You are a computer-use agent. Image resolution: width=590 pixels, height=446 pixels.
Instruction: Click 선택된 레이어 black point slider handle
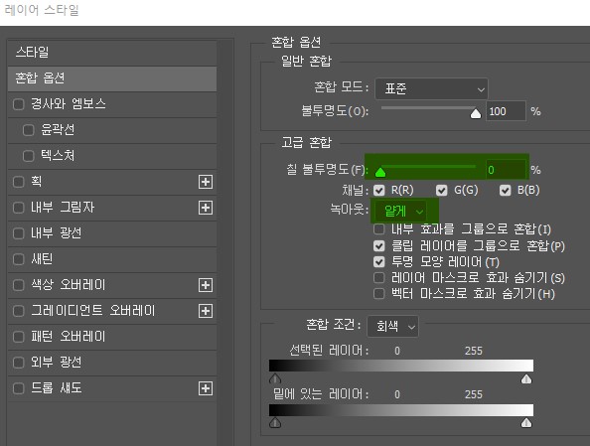(x=275, y=378)
